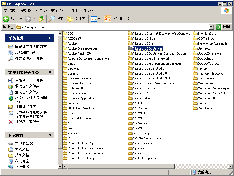
Task: Open the Help (帮助) menu
Action: [x=89, y=11]
